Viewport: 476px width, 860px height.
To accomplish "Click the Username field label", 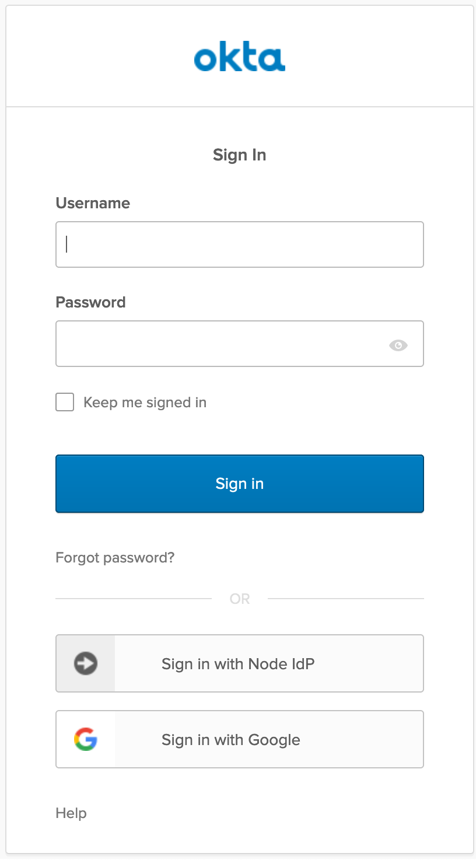I will (x=93, y=203).
